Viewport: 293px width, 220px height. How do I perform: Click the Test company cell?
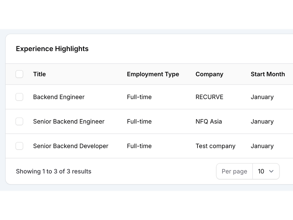215,146
